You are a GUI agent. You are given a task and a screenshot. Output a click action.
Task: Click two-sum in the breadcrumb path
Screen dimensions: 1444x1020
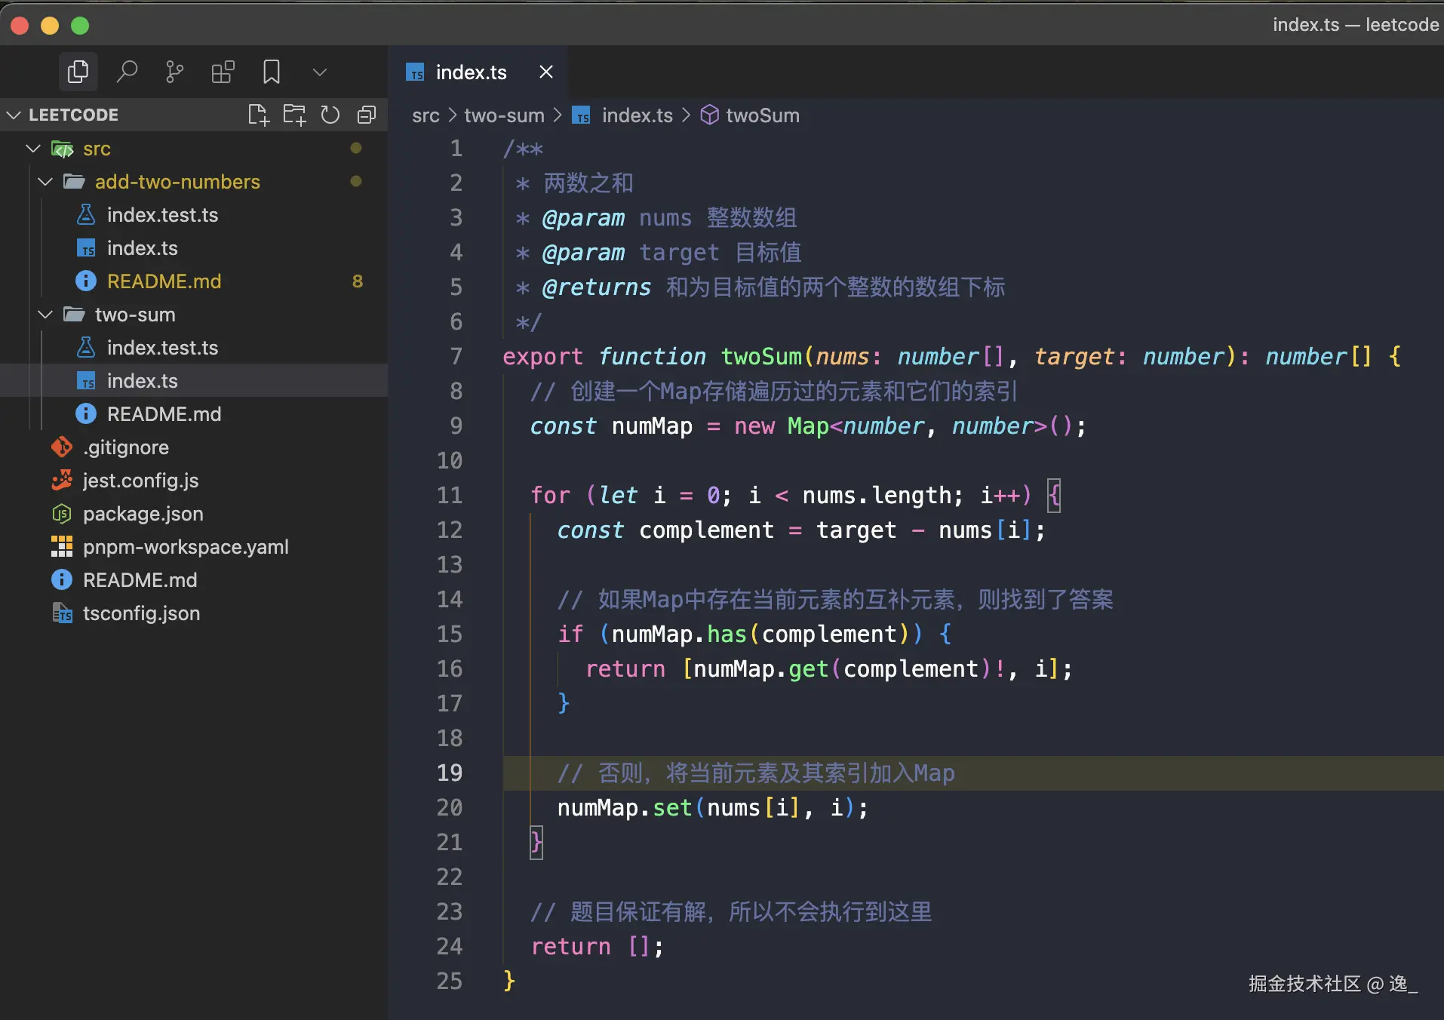pyautogui.click(x=504, y=115)
